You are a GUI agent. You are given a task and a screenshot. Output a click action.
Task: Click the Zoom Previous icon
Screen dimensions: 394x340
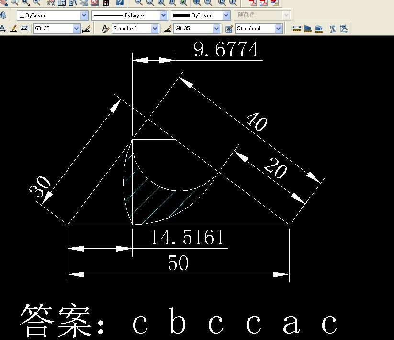[x=37, y=2]
